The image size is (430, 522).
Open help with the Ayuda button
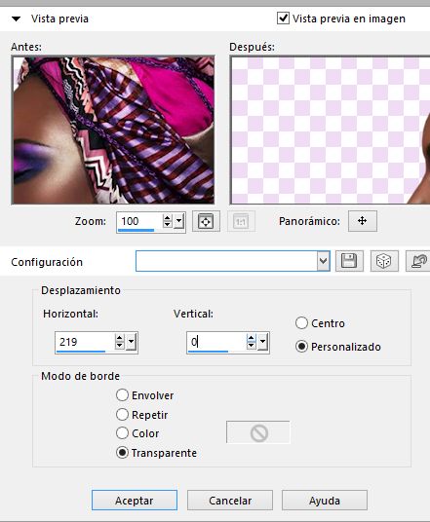point(325,500)
